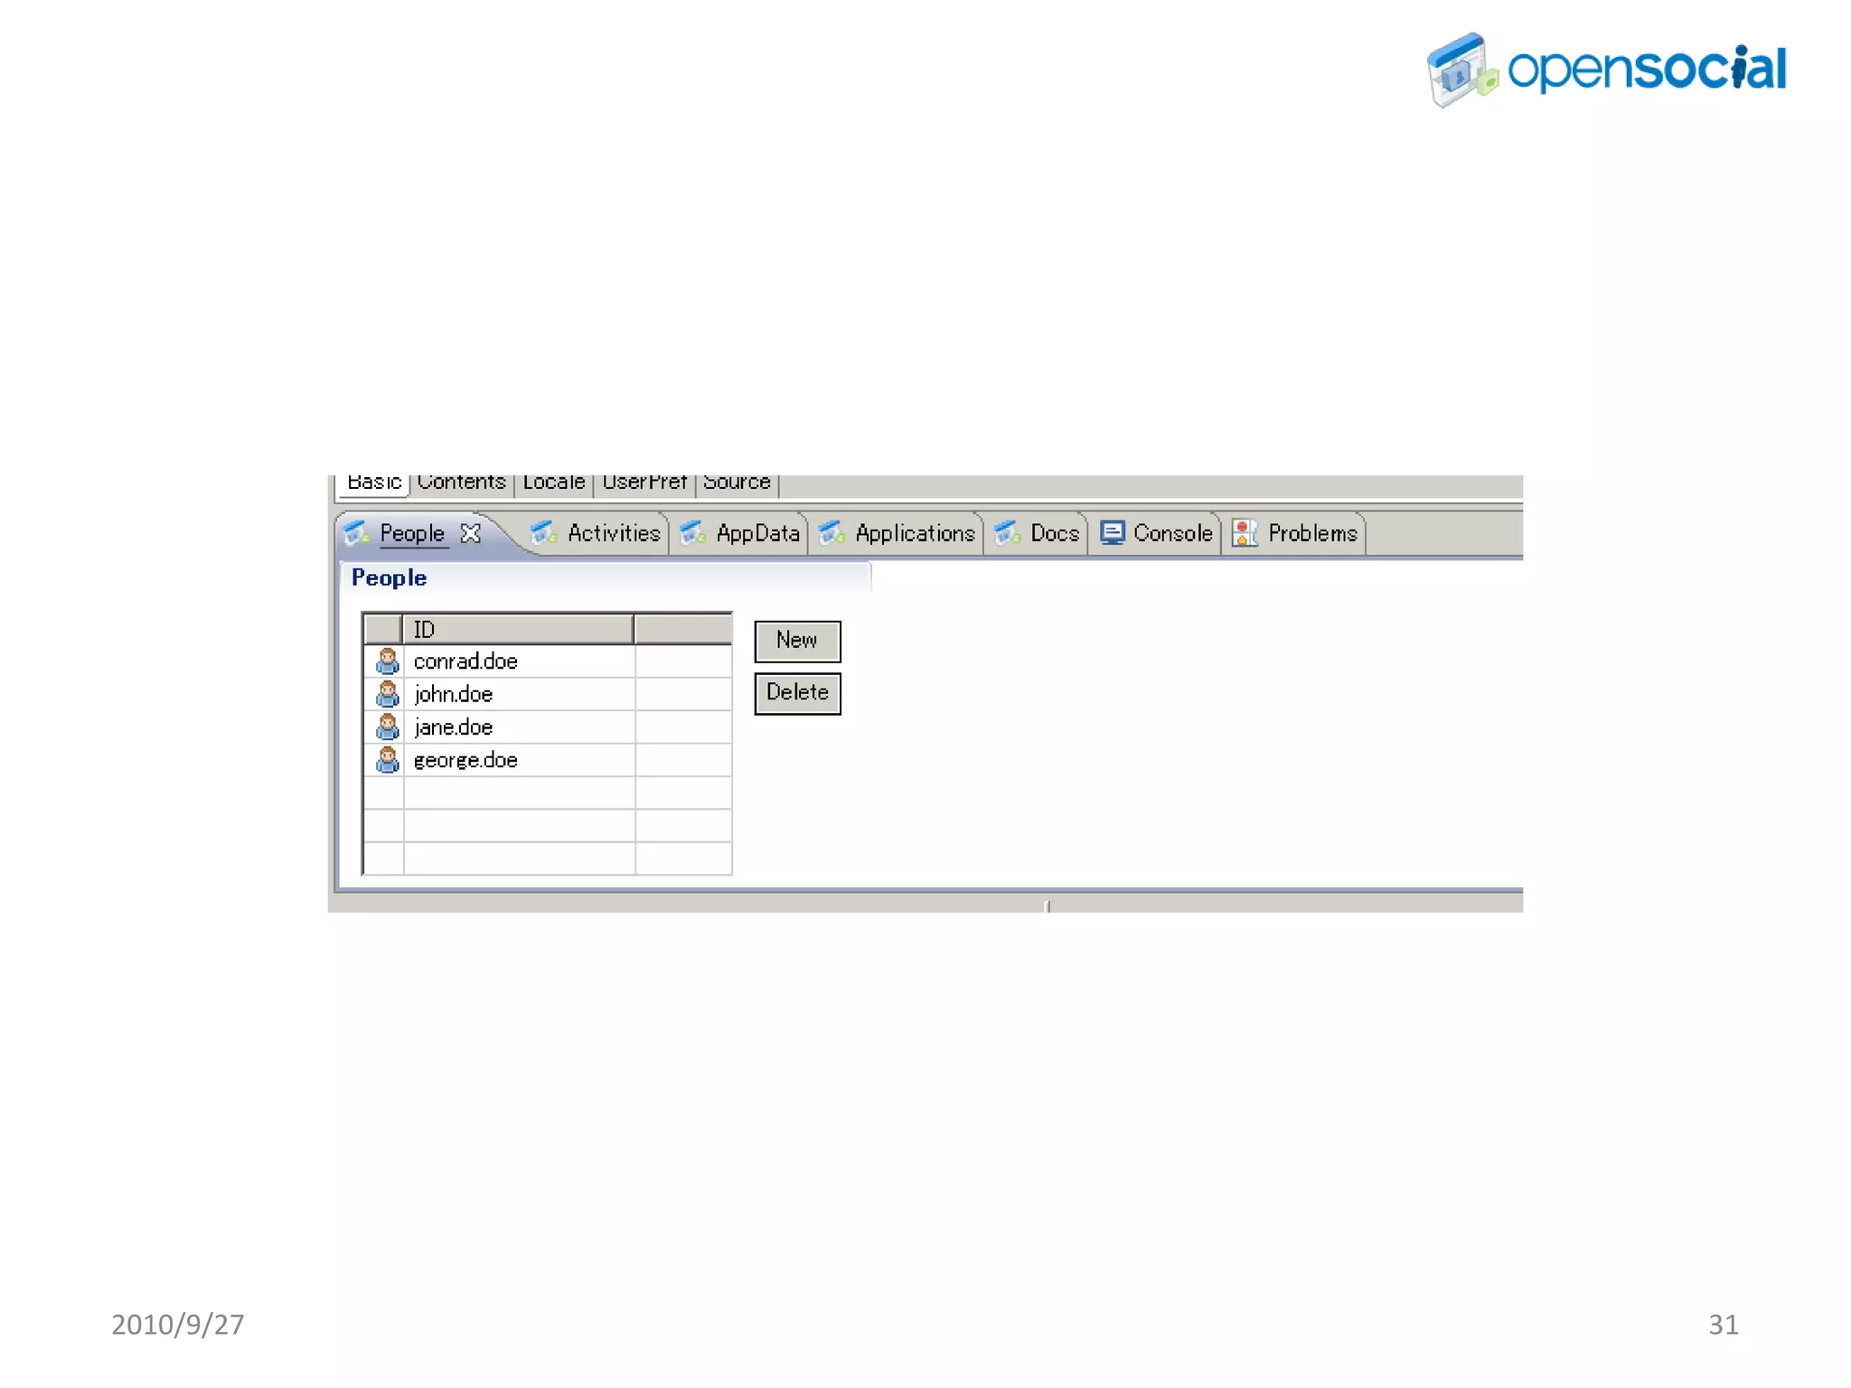Click the conrad.doe person icon

pyautogui.click(x=387, y=661)
